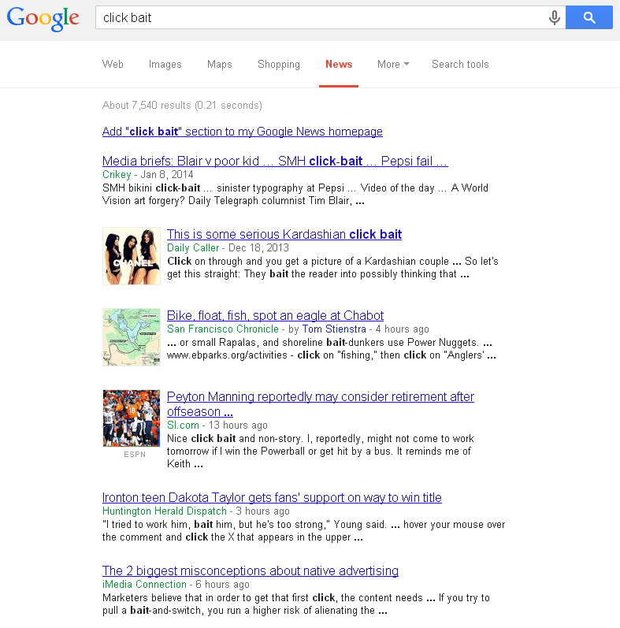Click the Chabot map thumbnail
This screenshot has width=620, height=628.
pyautogui.click(x=132, y=337)
